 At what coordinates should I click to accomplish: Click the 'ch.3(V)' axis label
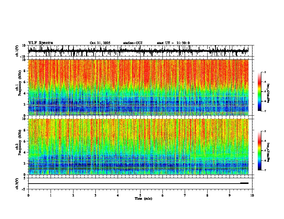[17, 184]
